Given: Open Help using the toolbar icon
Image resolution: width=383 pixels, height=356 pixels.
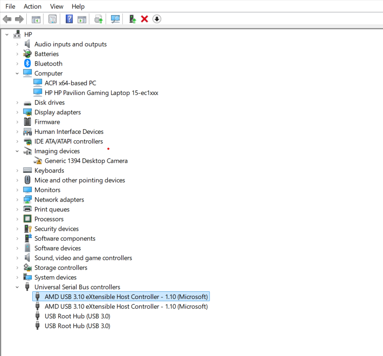Looking at the screenshot, I should pyautogui.click(x=69, y=19).
